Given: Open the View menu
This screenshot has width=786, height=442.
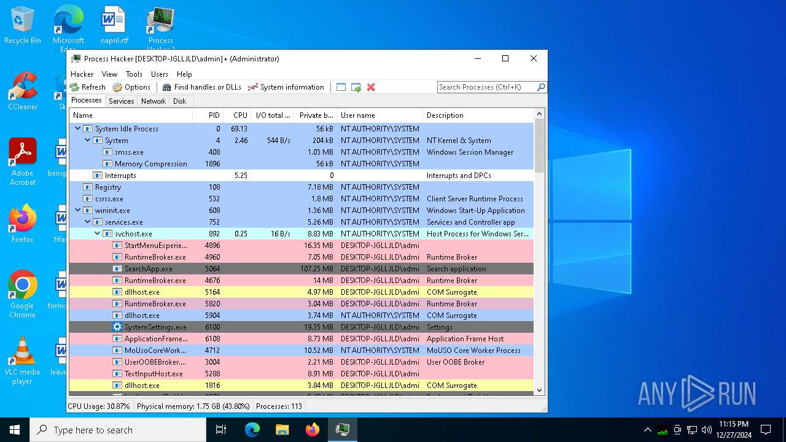Looking at the screenshot, I should (109, 74).
